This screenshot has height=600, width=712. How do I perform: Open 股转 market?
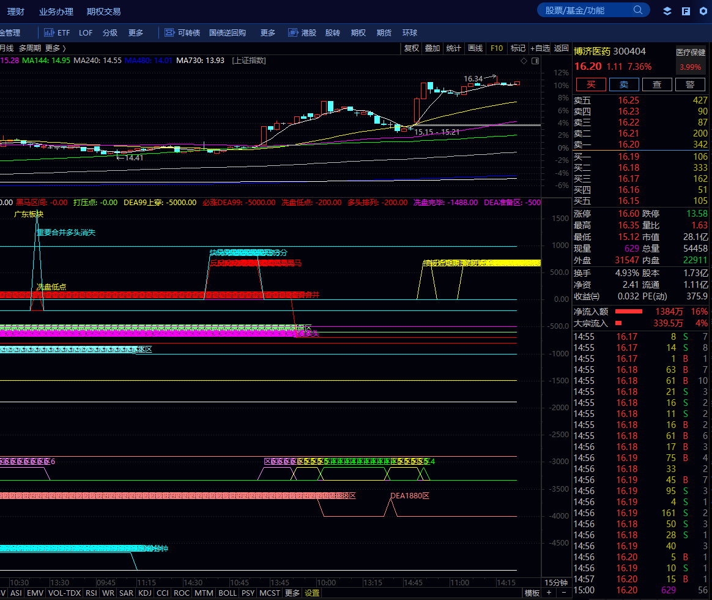click(332, 32)
